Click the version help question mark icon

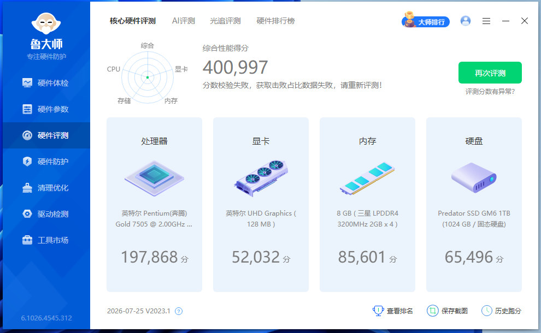(178, 311)
